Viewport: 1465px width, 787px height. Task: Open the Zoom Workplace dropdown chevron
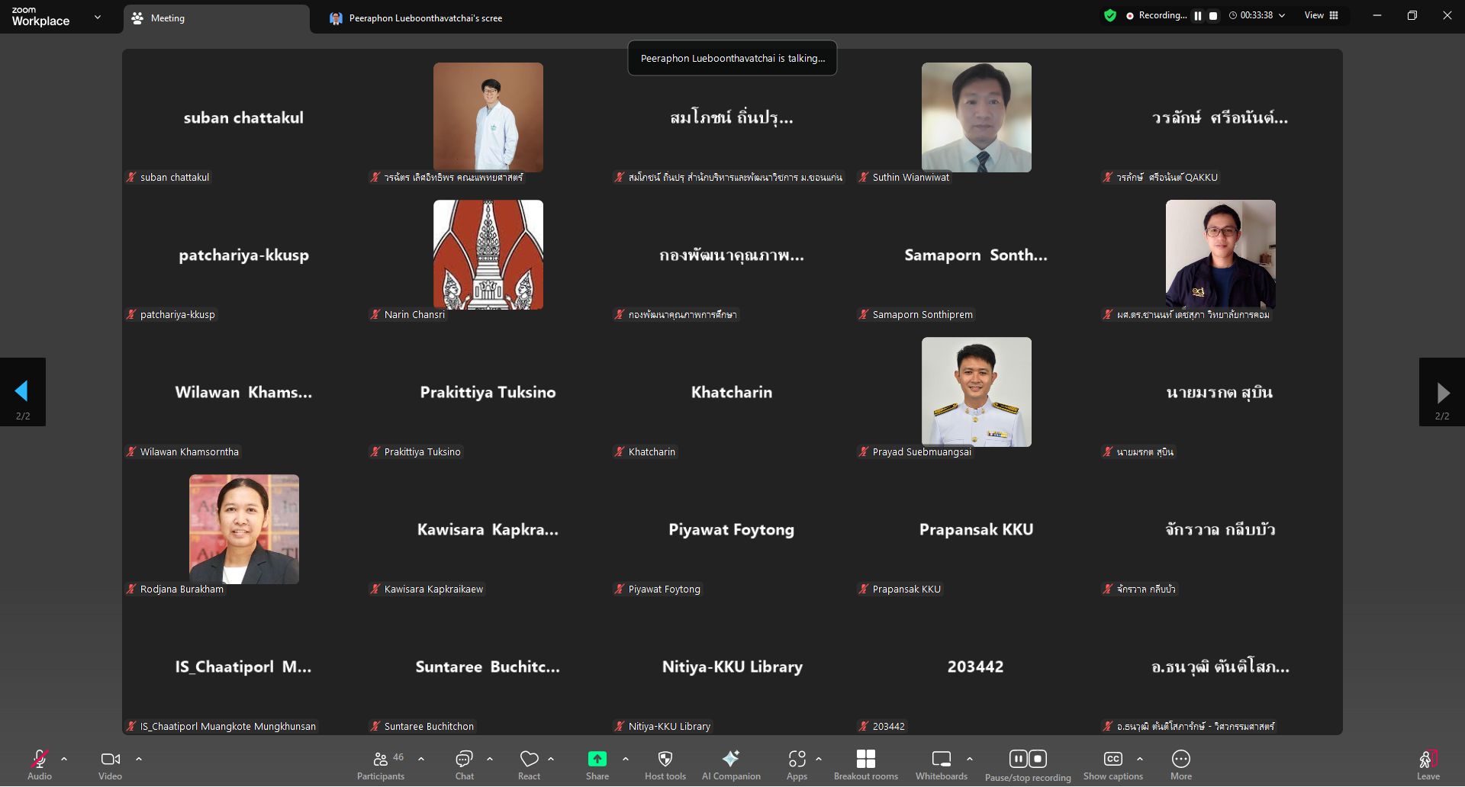coord(98,17)
